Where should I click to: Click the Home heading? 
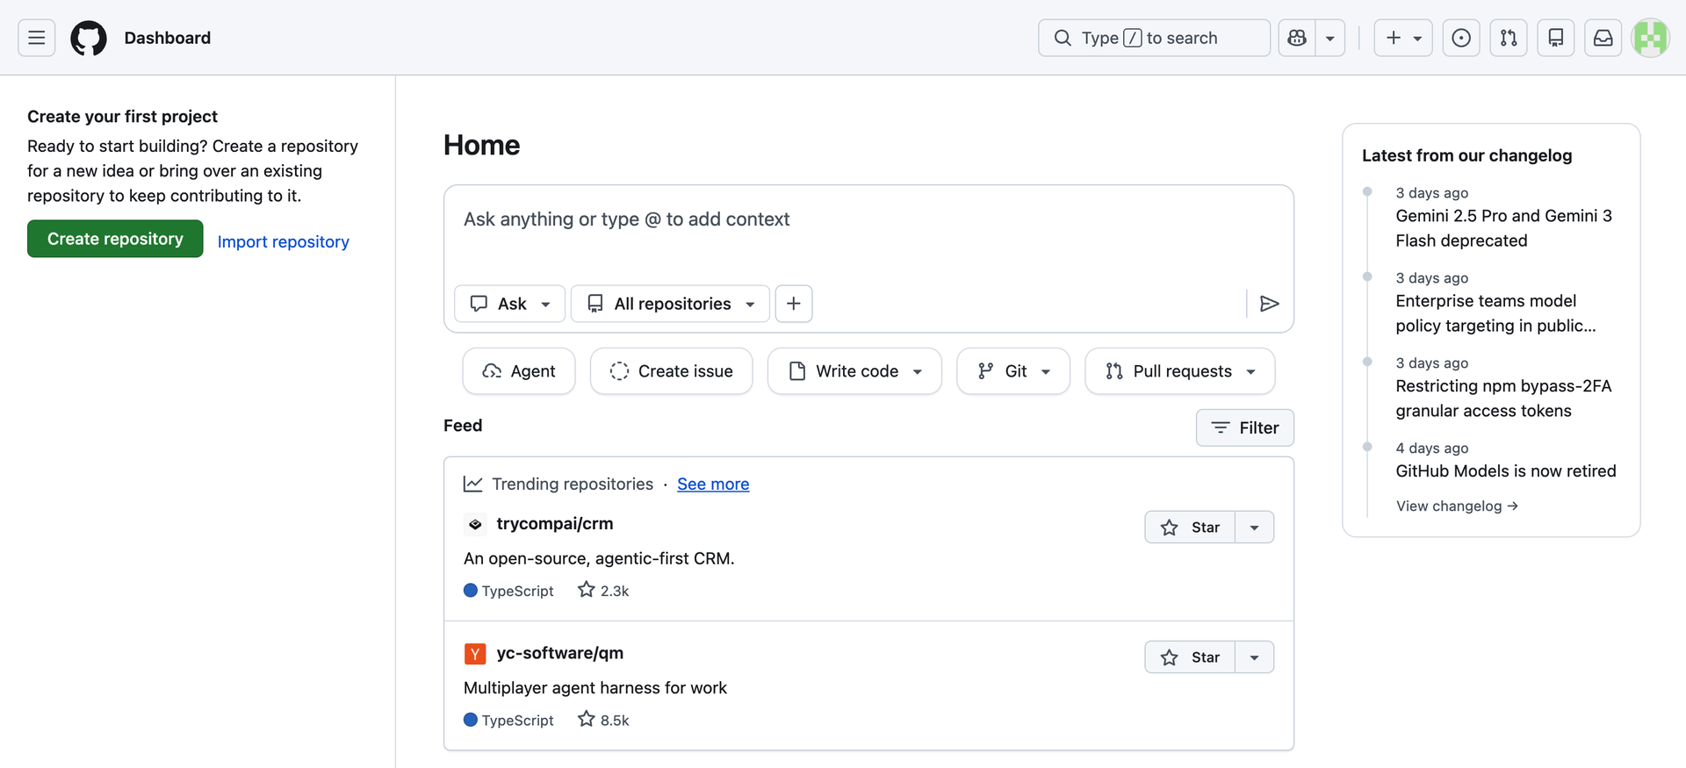(482, 145)
